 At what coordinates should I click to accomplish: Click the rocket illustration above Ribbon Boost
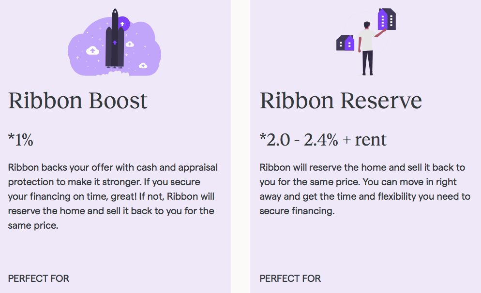pyautogui.click(x=115, y=38)
